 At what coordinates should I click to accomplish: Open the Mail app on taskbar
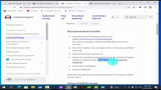[x=40, y=87]
